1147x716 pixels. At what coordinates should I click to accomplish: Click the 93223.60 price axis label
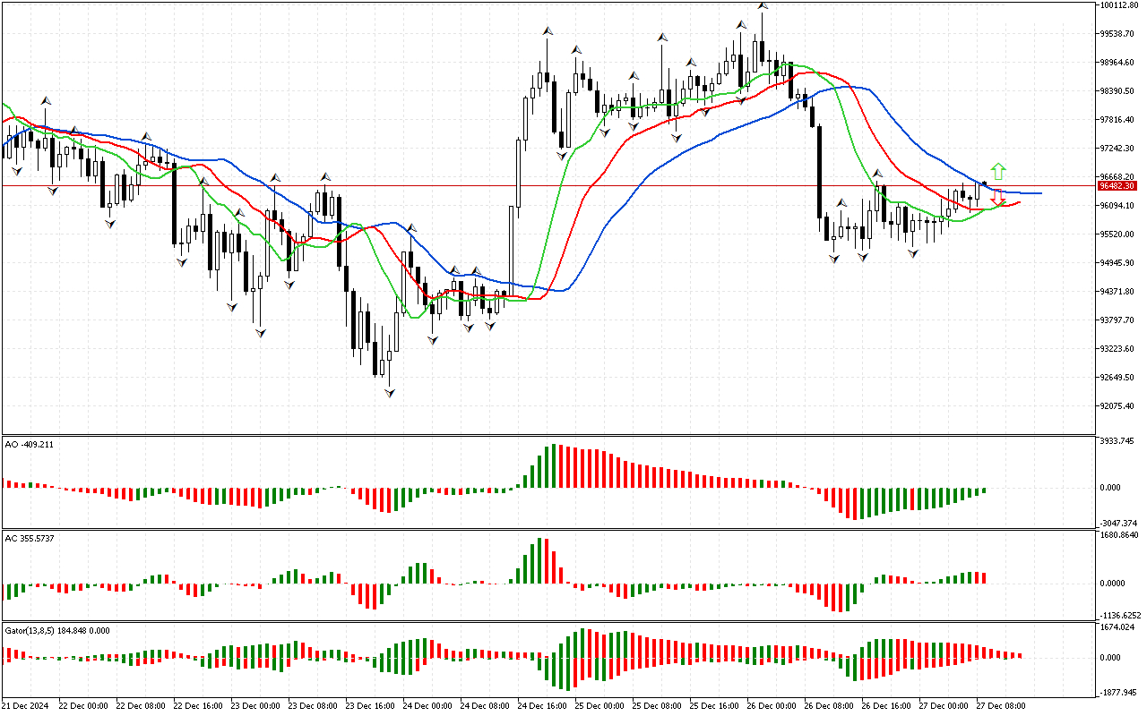pos(1118,349)
